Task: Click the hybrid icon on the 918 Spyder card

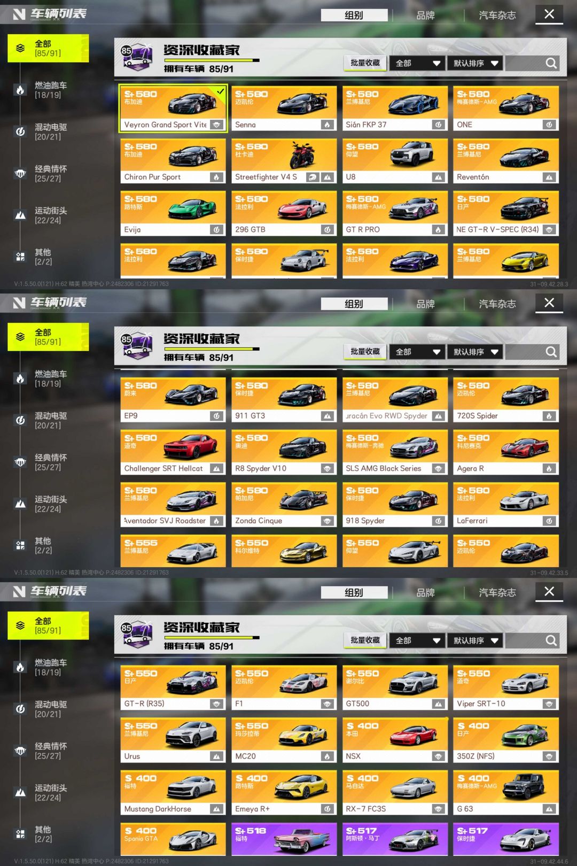Action: [x=438, y=521]
